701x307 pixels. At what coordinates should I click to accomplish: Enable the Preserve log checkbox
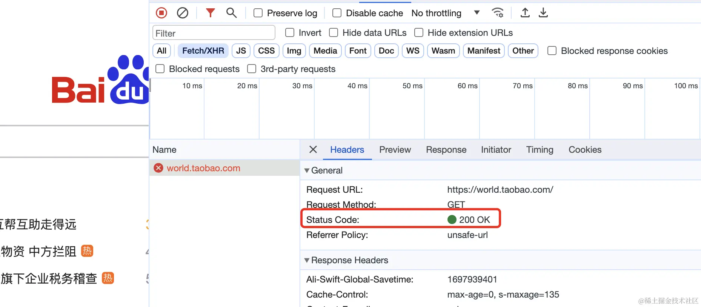coord(258,13)
